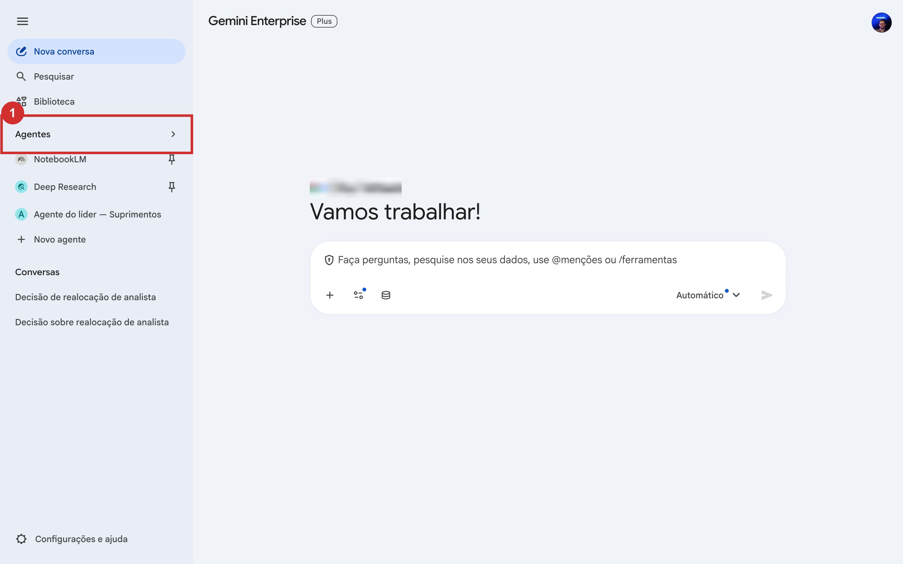903x564 pixels.
Task: Click the Deep Research agent icon
Action: 21,187
